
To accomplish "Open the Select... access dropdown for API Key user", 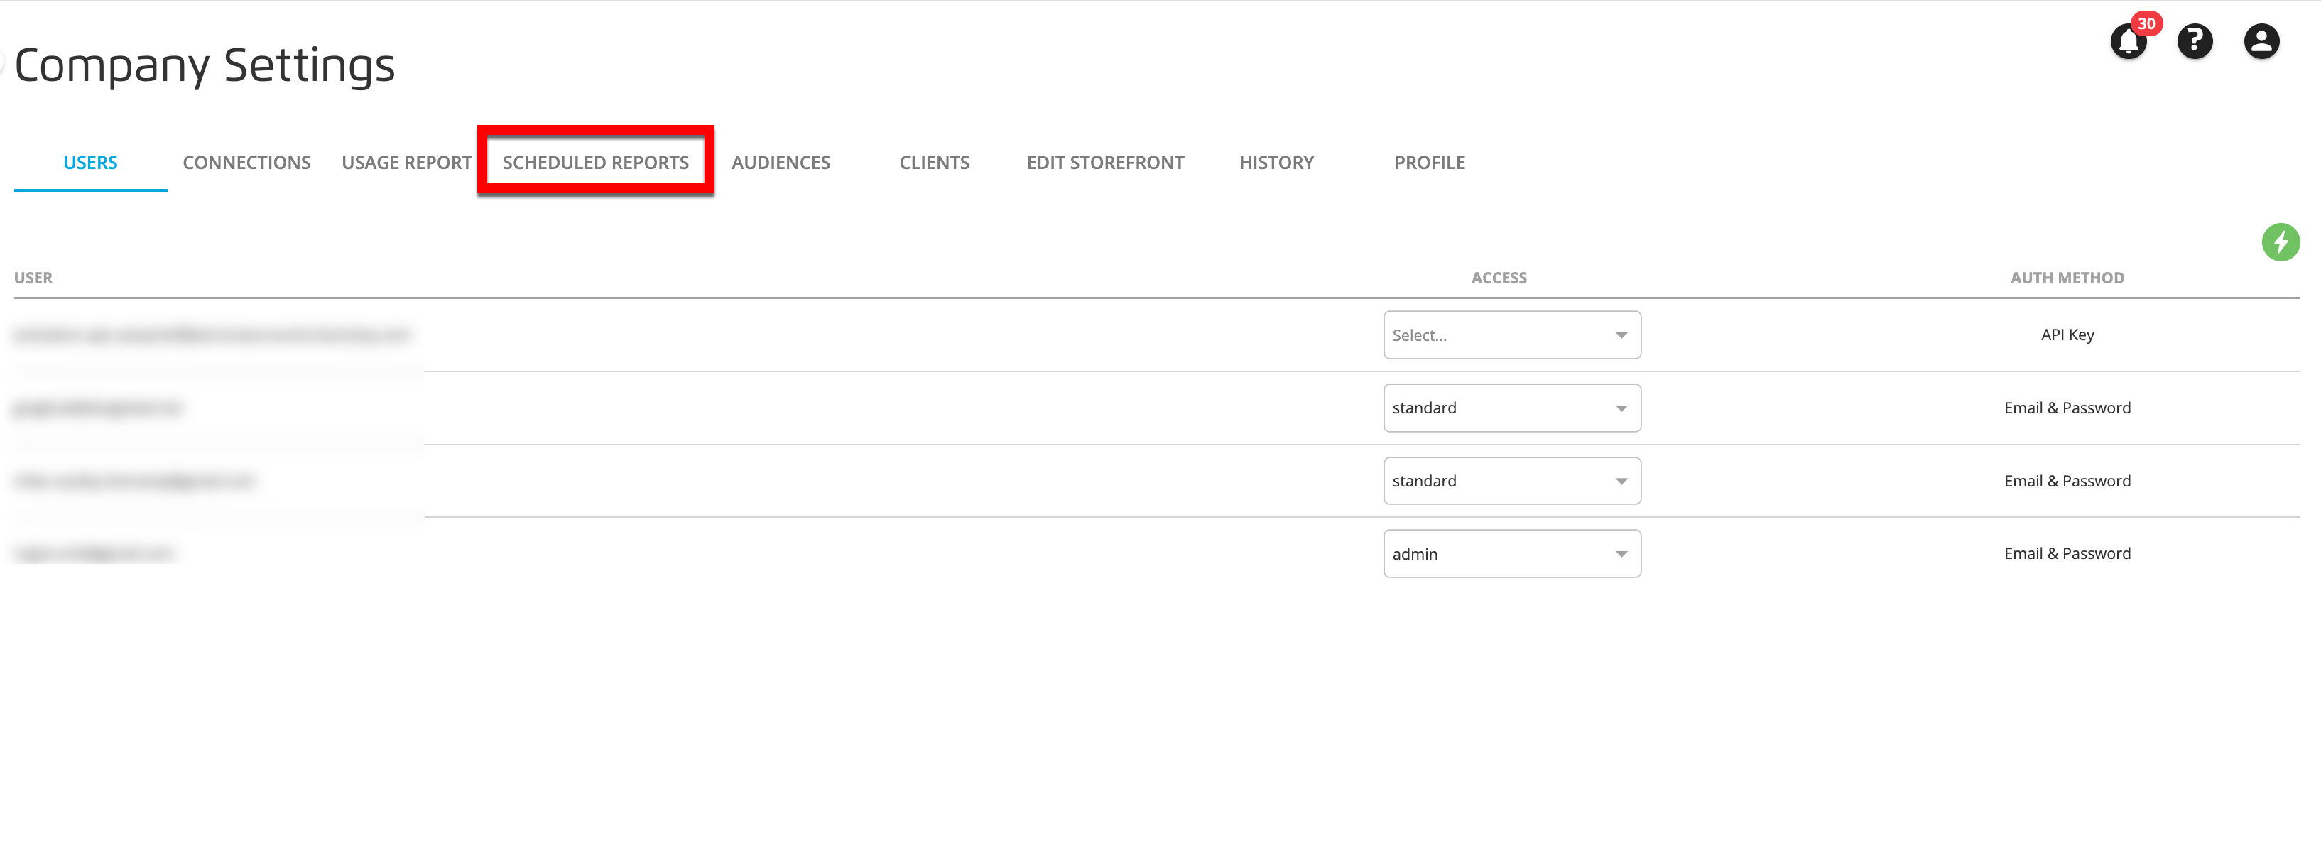I will pos(1512,335).
